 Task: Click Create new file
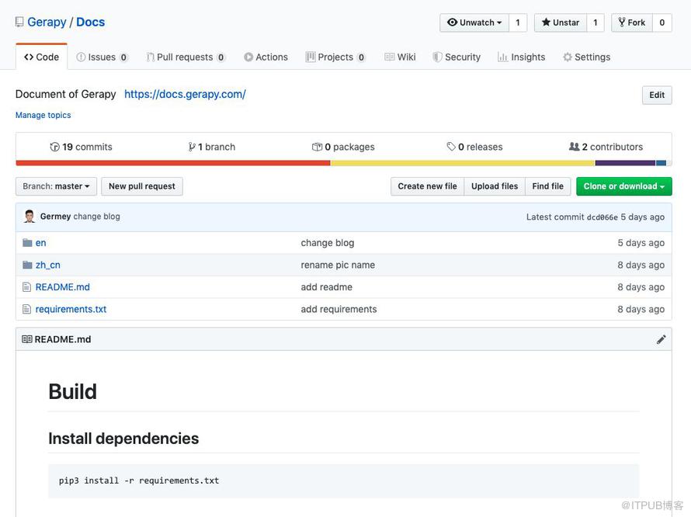pyautogui.click(x=427, y=186)
